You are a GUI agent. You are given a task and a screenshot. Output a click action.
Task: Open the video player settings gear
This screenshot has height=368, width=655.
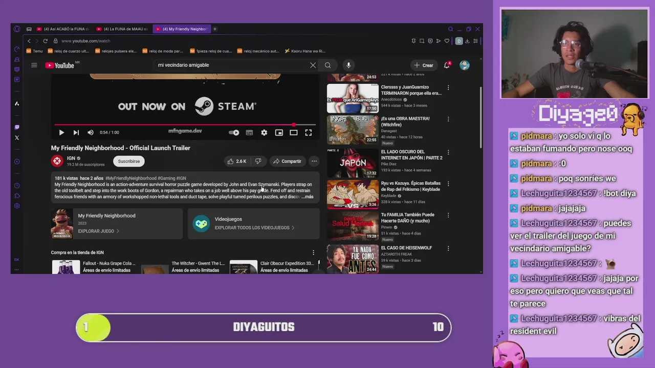[264, 132]
